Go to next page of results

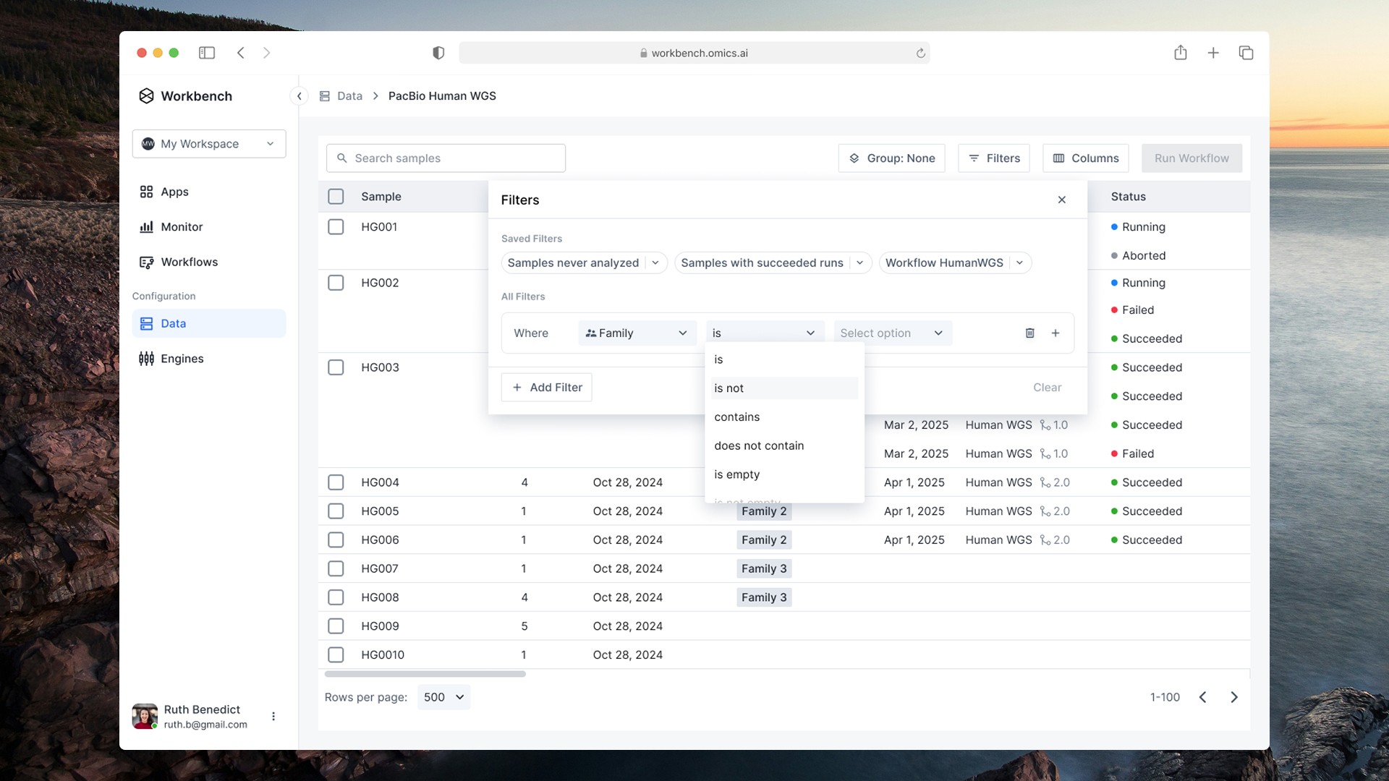[1234, 697]
